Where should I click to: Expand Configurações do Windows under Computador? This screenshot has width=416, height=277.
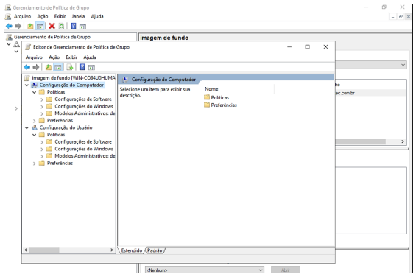click(42, 107)
